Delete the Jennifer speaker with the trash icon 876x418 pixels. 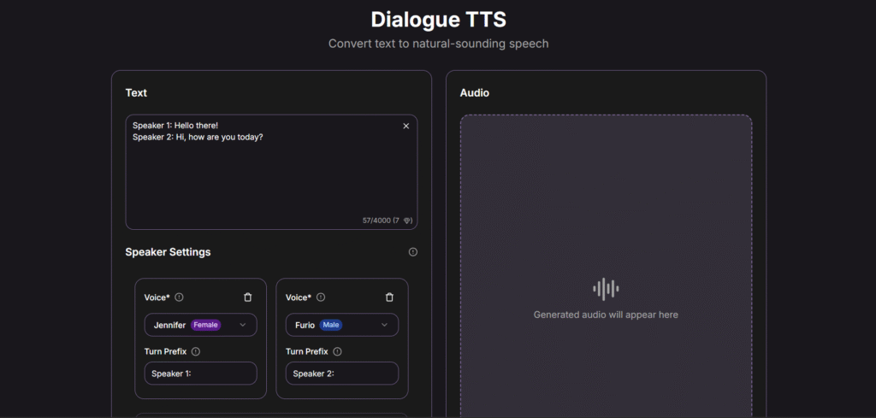[248, 297]
